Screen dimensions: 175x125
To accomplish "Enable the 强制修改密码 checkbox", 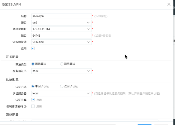I will (x=33, y=106).
